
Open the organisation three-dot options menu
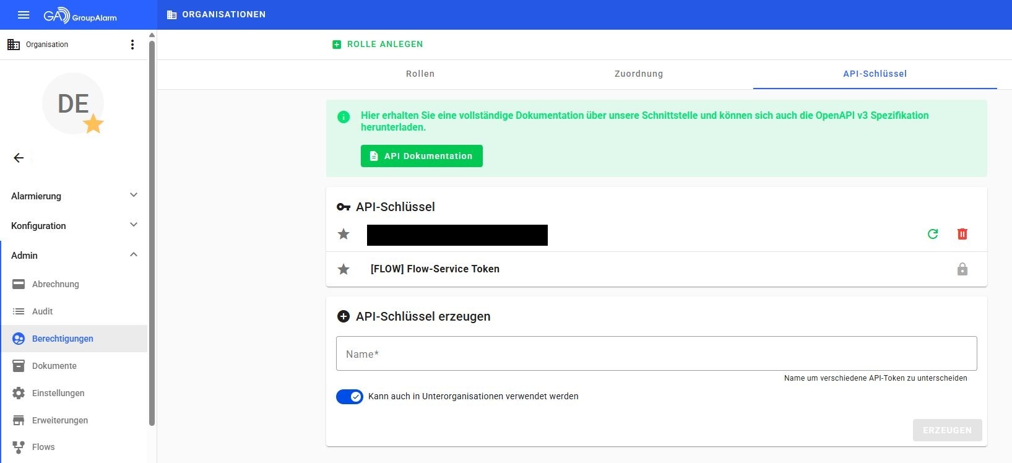coord(132,45)
